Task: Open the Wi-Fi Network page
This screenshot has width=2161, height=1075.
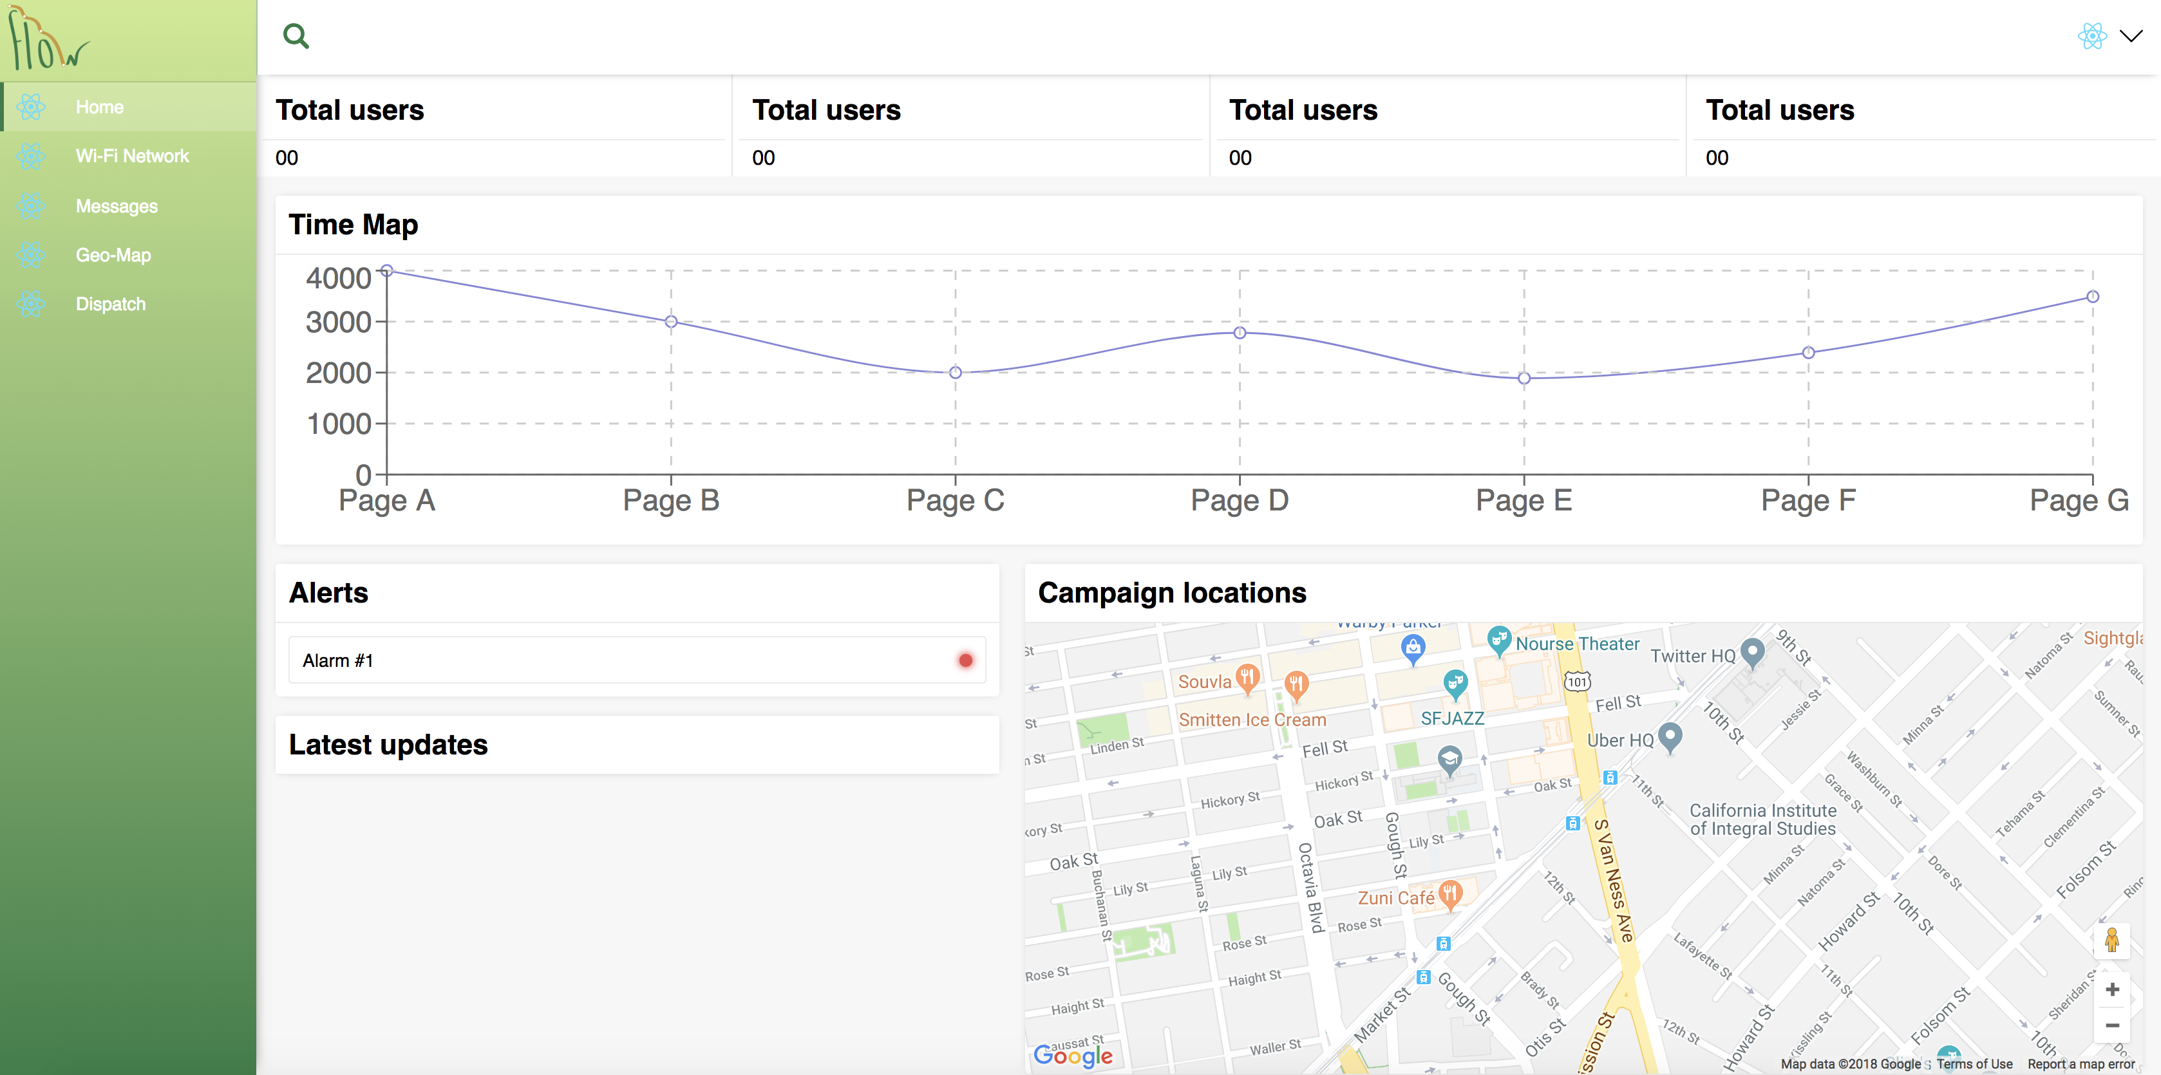Action: (x=132, y=156)
